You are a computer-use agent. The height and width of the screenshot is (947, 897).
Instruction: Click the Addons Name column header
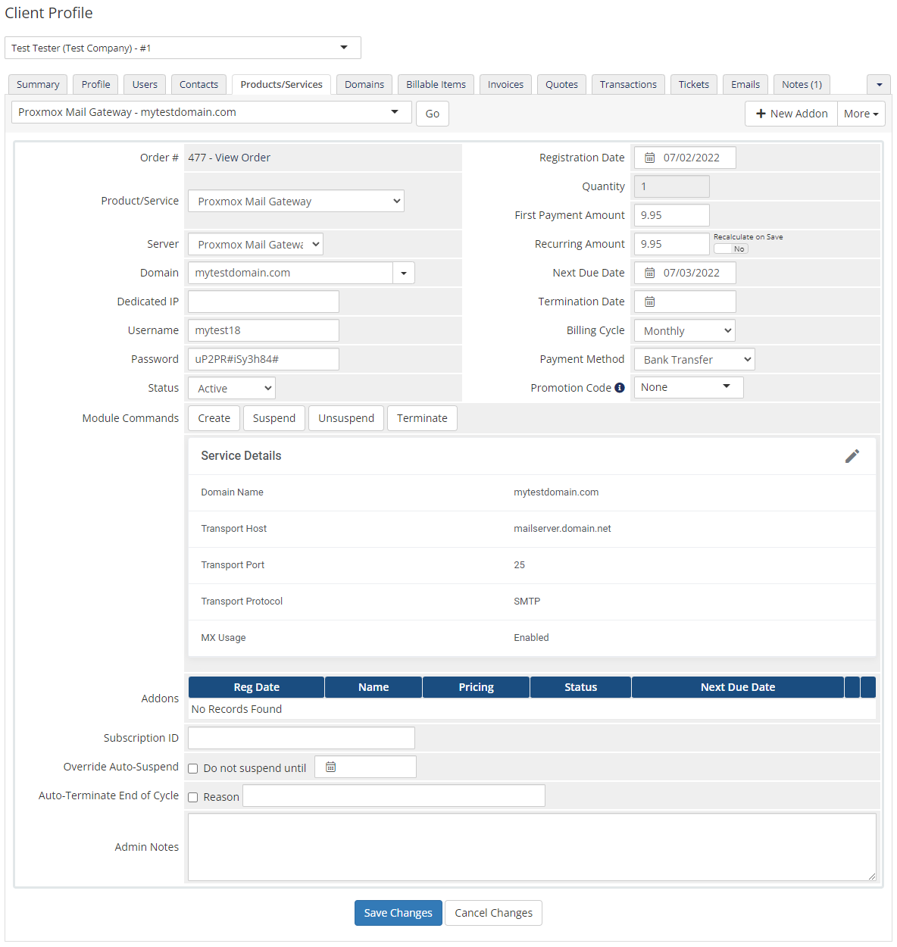pos(373,687)
